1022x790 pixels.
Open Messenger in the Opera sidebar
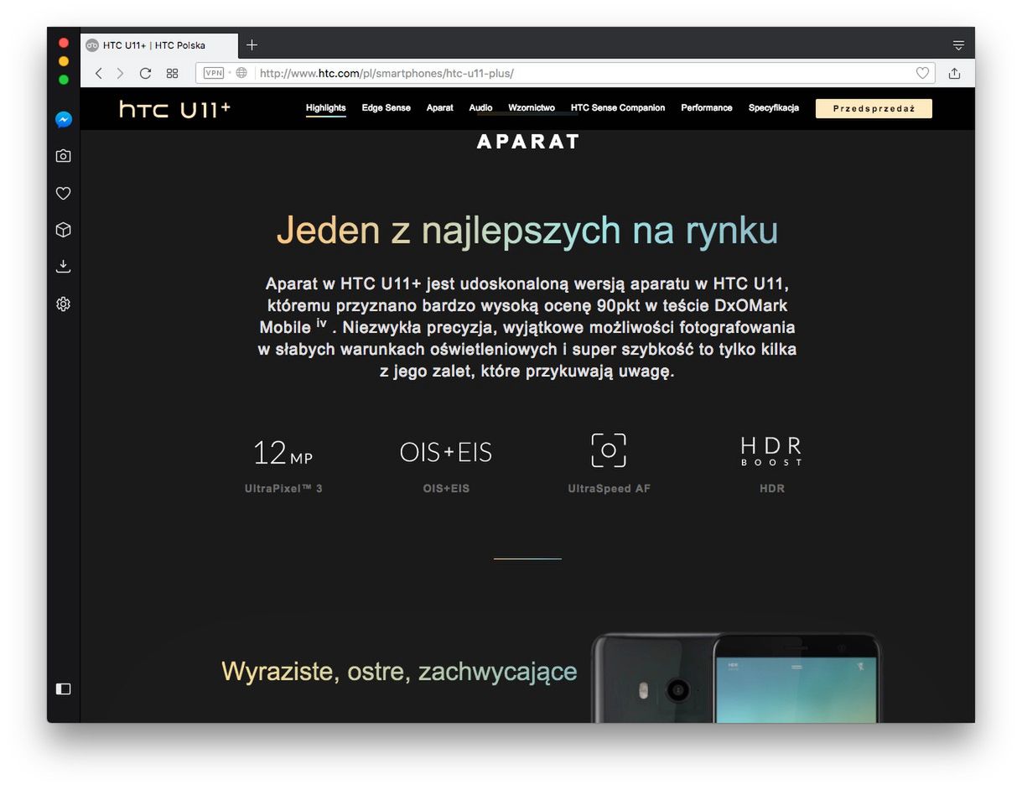pyautogui.click(x=64, y=119)
